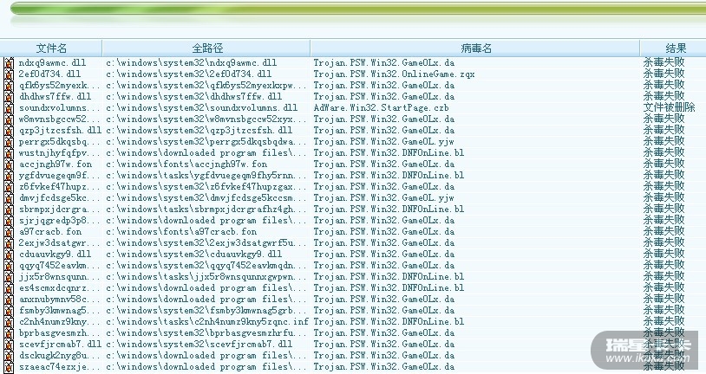The width and height of the screenshot is (706, 374).
Task: Select path c:\windows\system32\dhdhws7ffw.dll
Action: [193, 97]
